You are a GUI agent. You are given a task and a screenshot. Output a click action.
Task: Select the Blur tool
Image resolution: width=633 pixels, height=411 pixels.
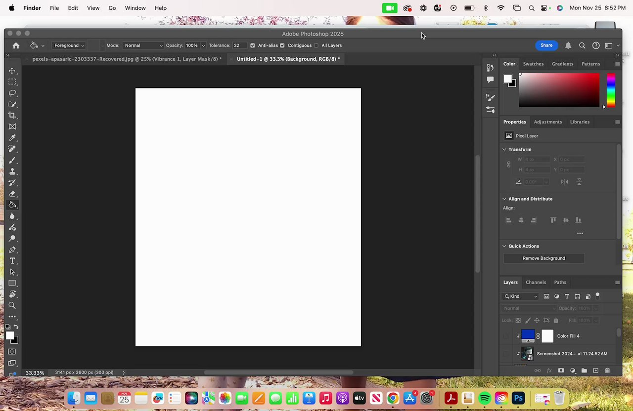[x=12, y=216]
